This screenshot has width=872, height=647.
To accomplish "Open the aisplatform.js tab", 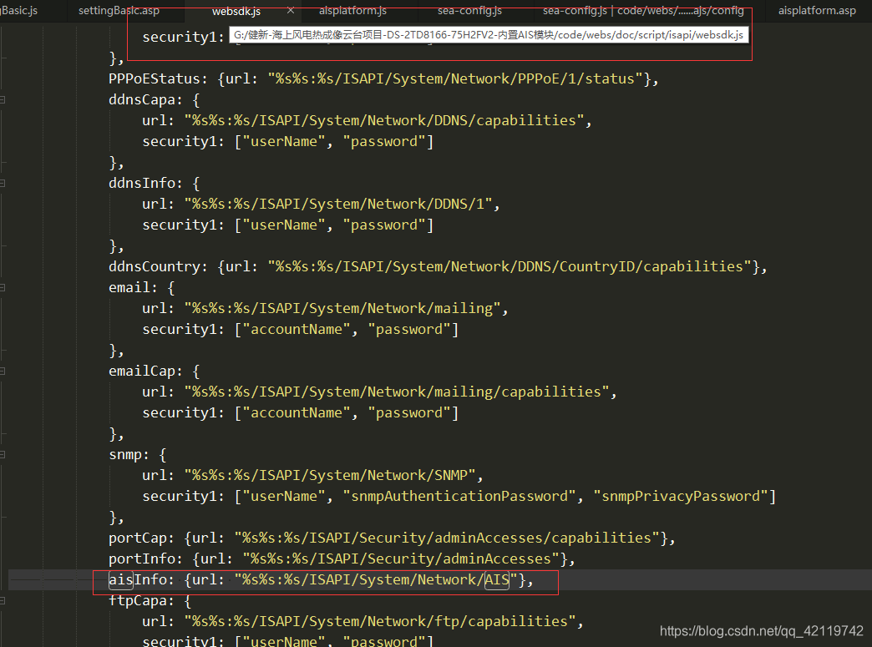I will [352, 11].
